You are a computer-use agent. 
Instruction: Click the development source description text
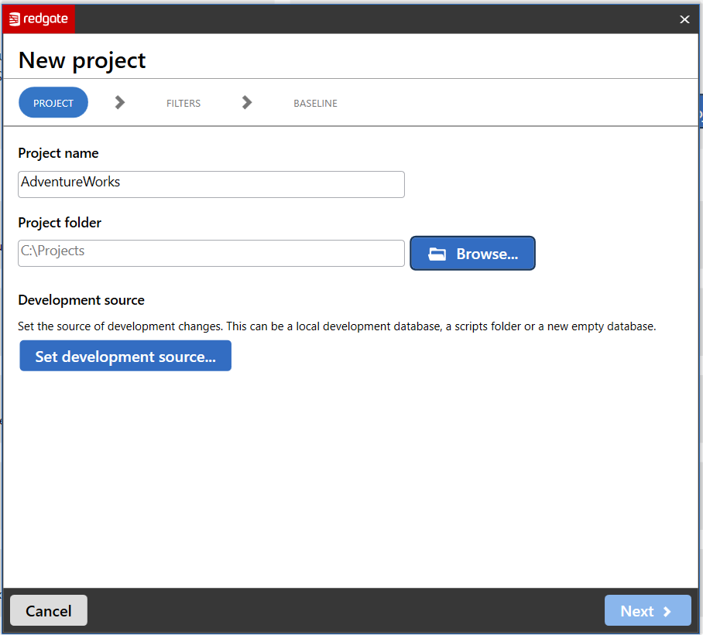337,326
